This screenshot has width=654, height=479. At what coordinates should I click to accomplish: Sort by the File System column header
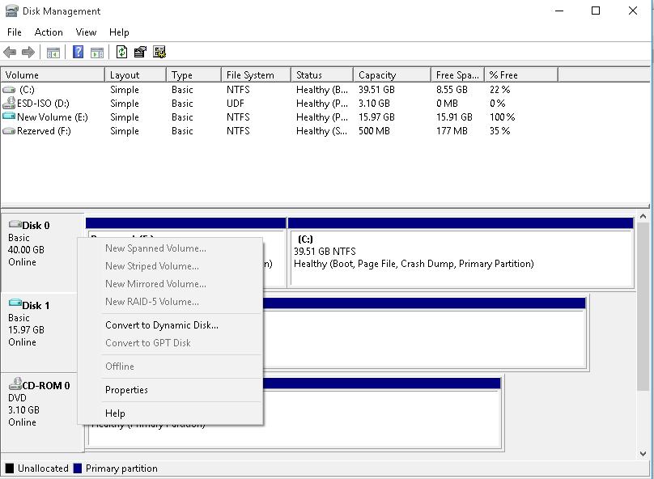pos(256,75)
